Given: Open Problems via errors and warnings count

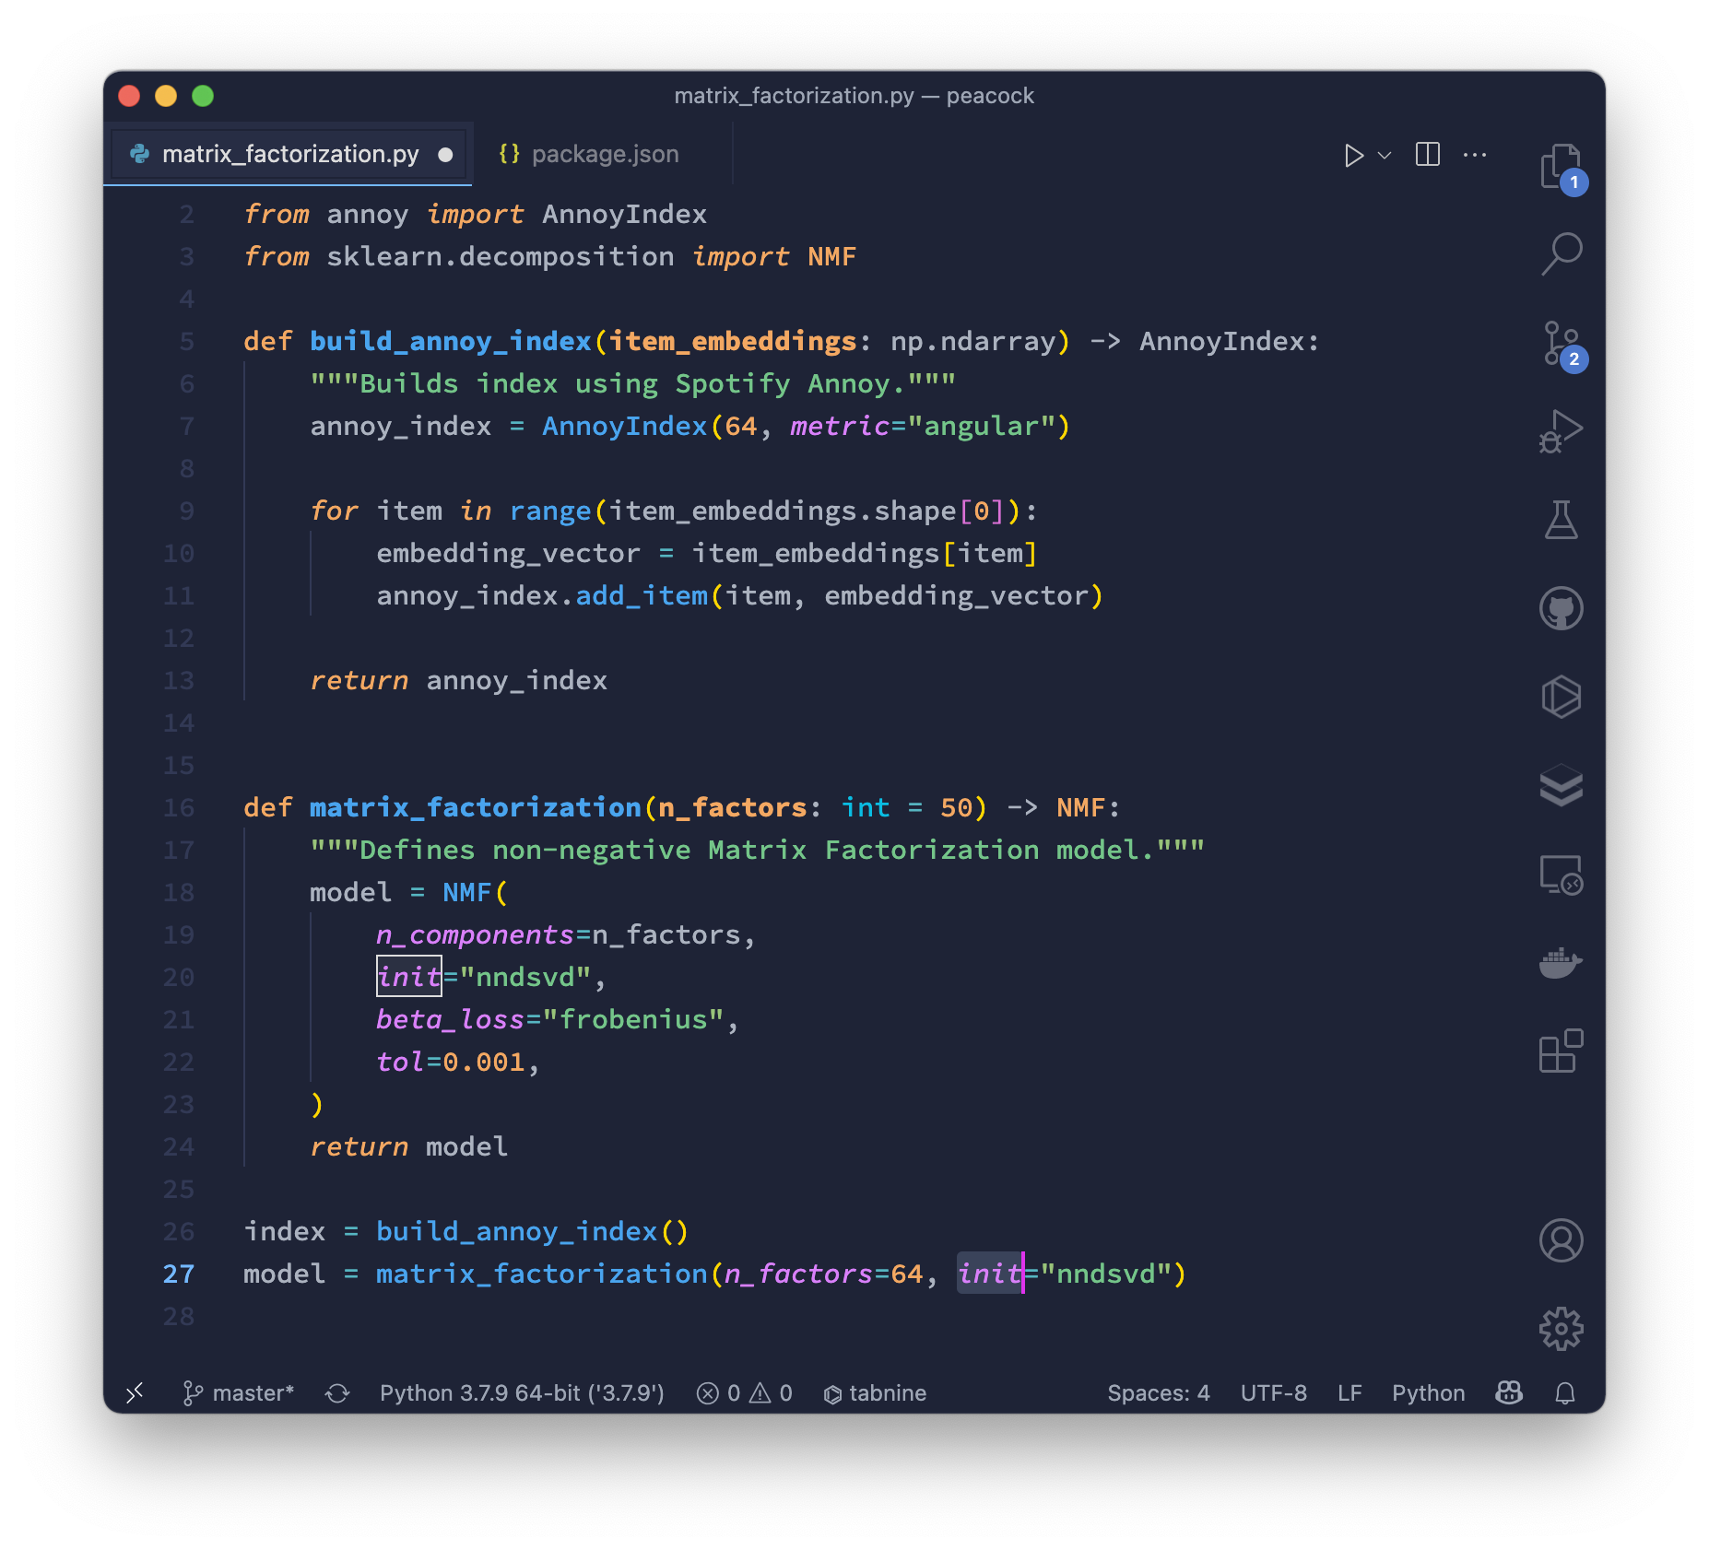Looking at the screenshot, I should pos(744,1392).
